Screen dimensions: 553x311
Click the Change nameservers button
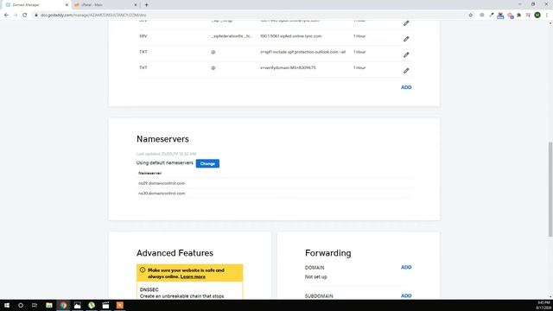pos(207,163)
